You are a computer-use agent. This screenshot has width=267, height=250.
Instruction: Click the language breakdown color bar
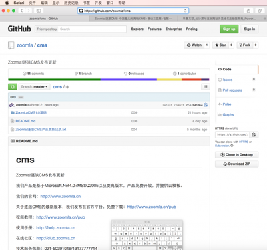click(109, 80)
